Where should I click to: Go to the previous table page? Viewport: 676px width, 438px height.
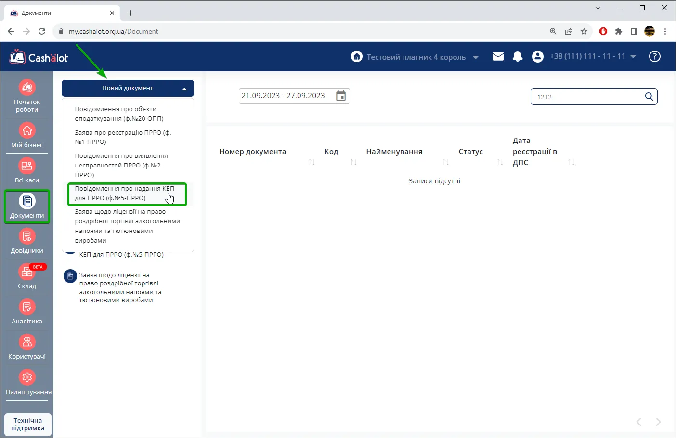(639, 422)
